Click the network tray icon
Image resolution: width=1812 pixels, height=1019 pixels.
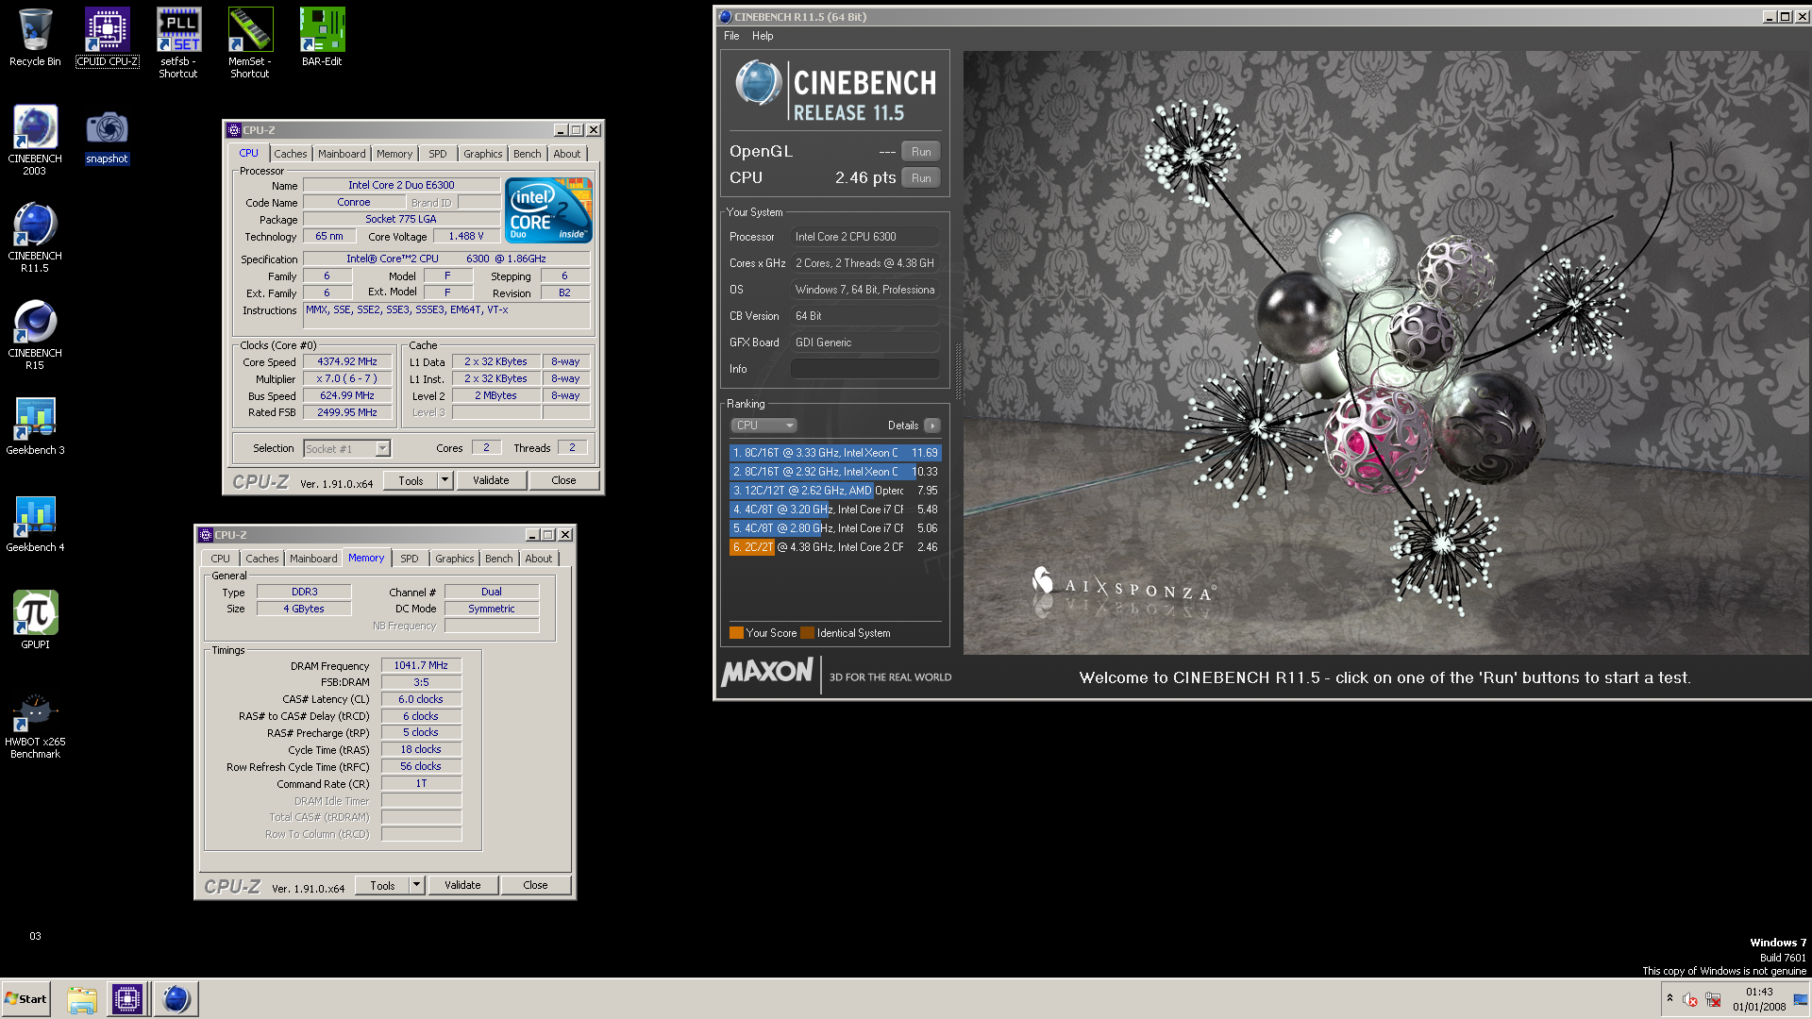(1713, 1000)
